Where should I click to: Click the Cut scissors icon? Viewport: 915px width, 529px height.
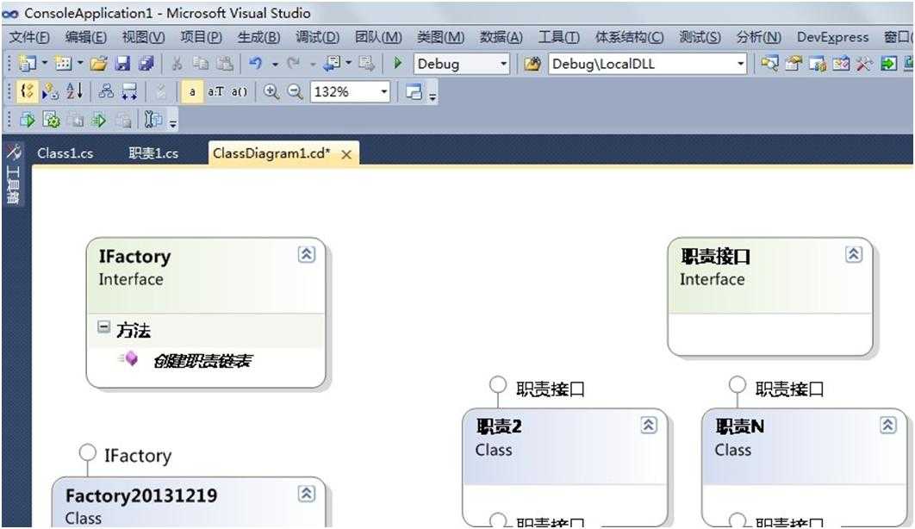(177, 63)
